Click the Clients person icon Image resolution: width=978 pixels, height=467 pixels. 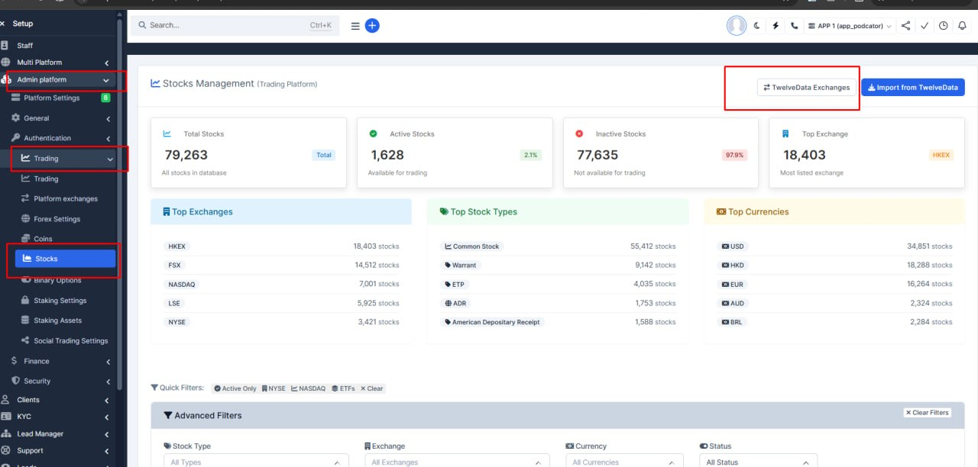5,399
